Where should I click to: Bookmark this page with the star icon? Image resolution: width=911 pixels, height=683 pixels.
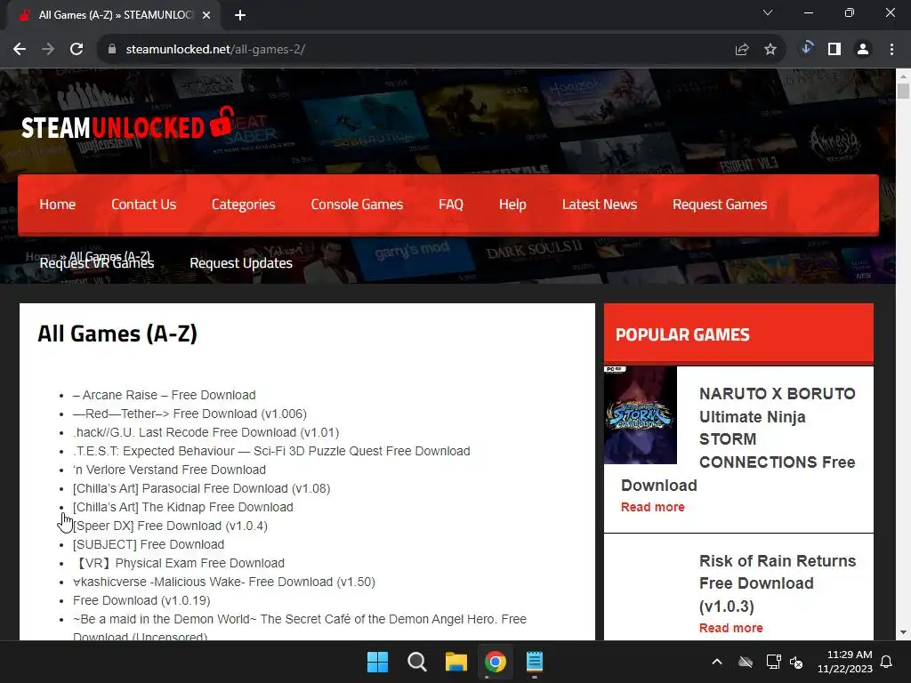(x=770, y=50)
